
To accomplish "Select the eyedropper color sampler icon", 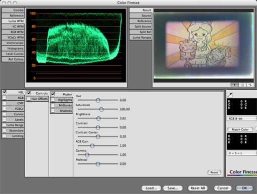I will point(230,95).
